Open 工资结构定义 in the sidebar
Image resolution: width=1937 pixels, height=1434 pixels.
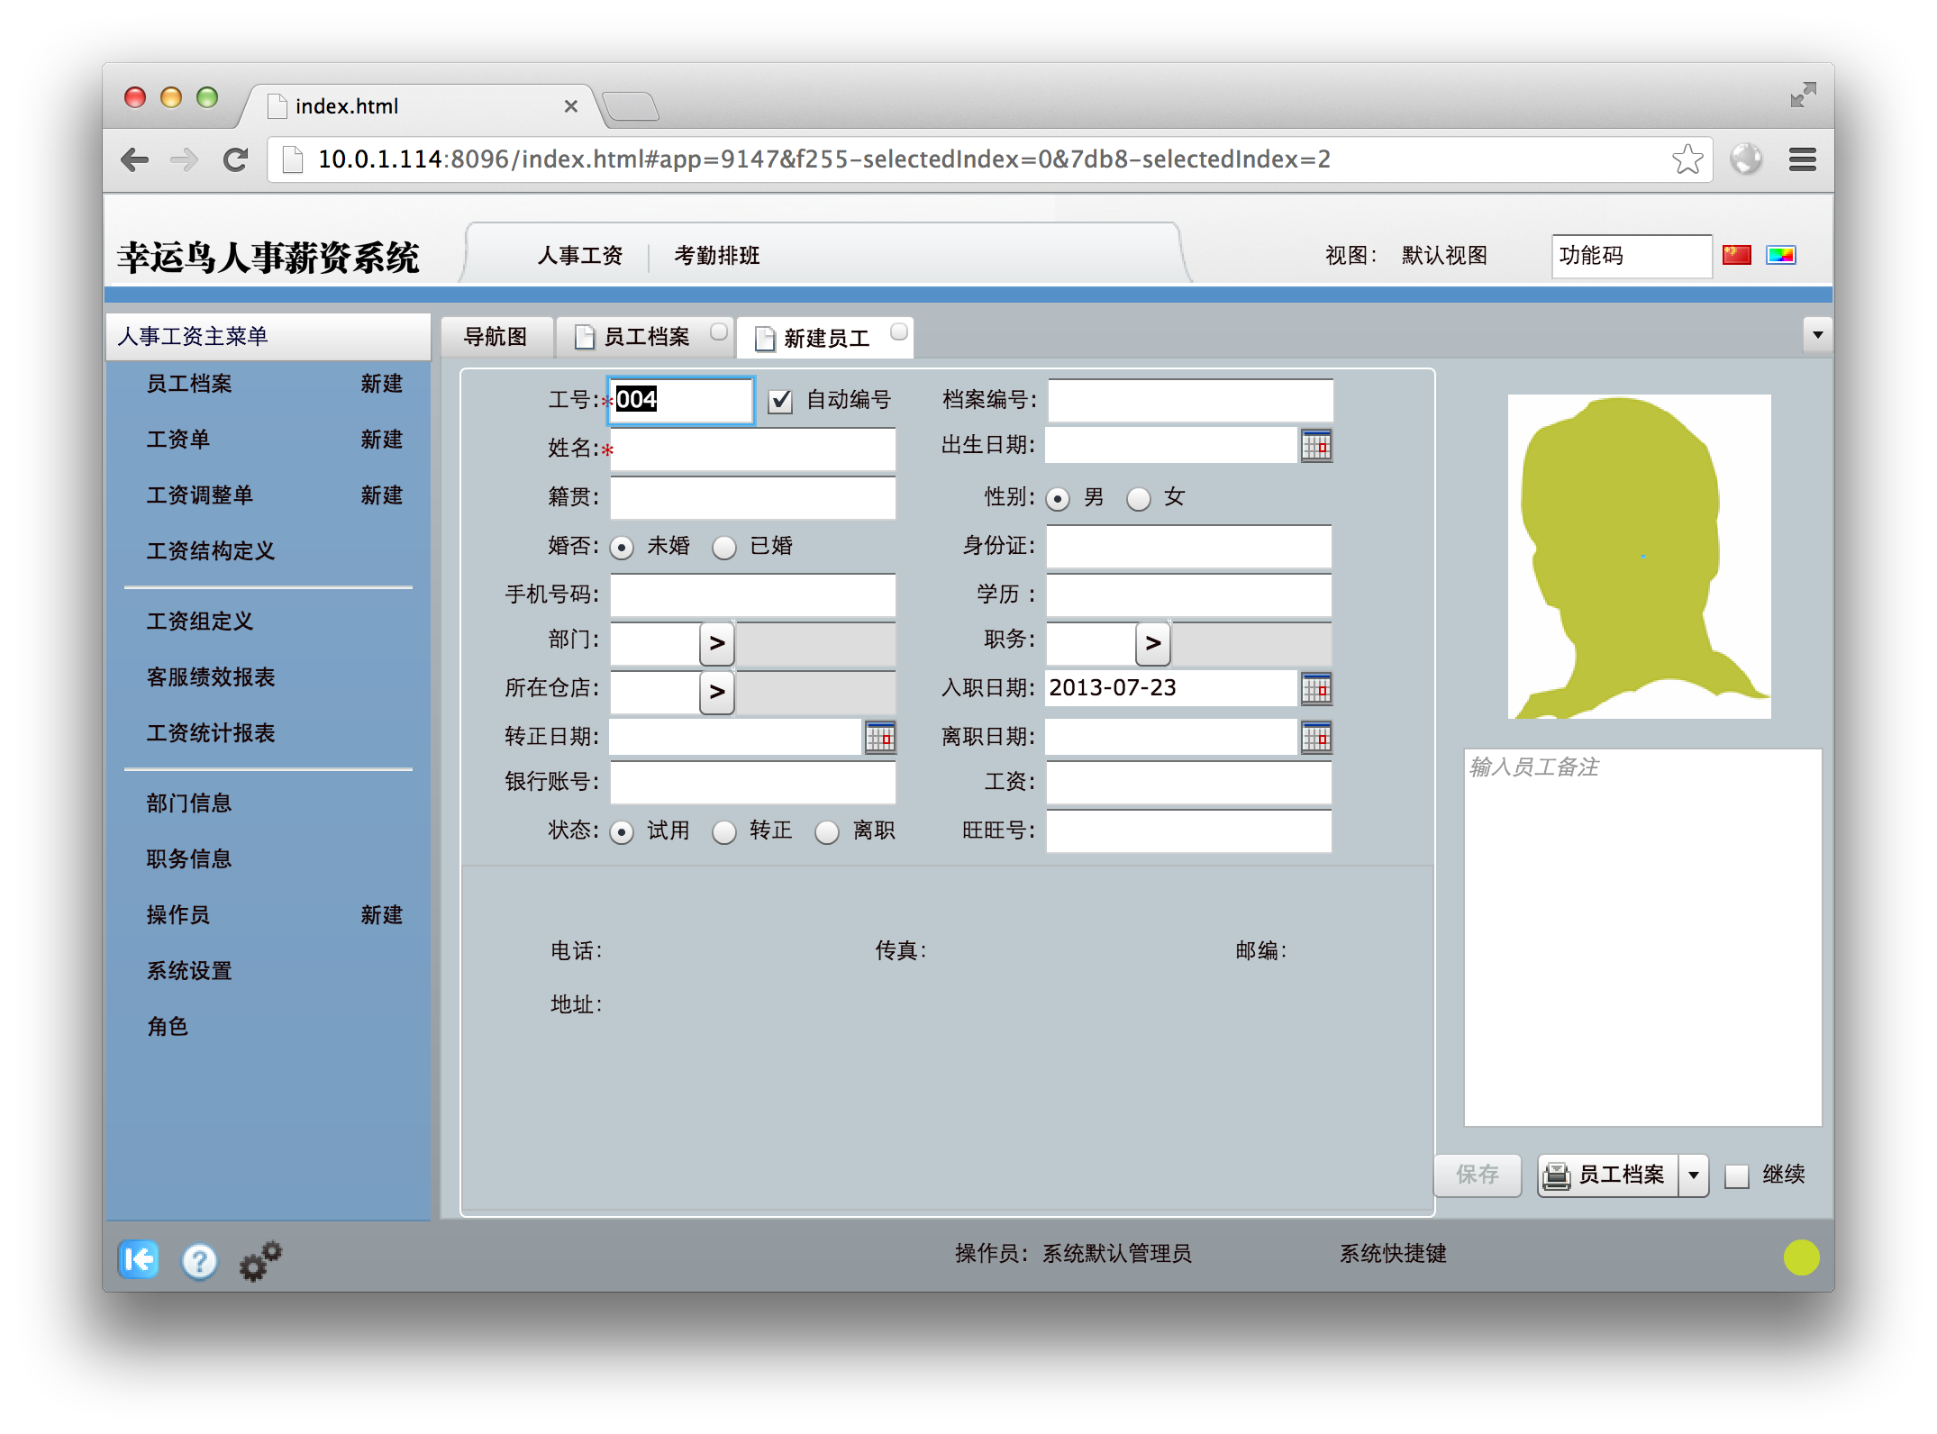click(211, 551)
